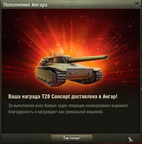Click the Пополнение Ангара window title
The image size is (142, 144).
point(25,5)
